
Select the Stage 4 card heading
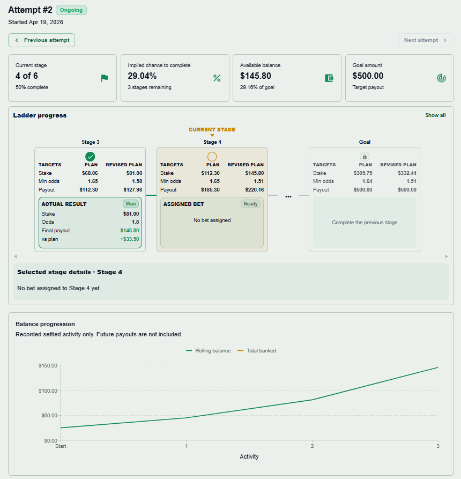click(212, 142)
